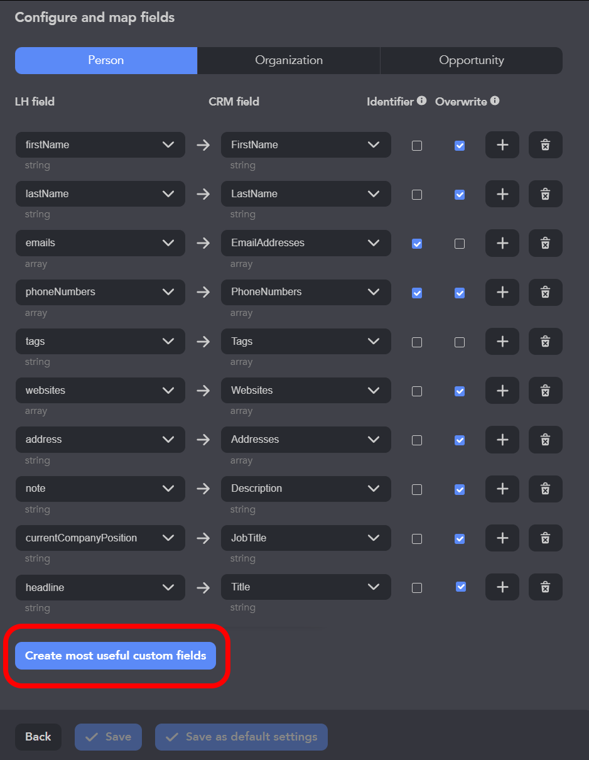589x760 pixels.
Task: Click Create most useful custom fields
Action: click(116, 656)
